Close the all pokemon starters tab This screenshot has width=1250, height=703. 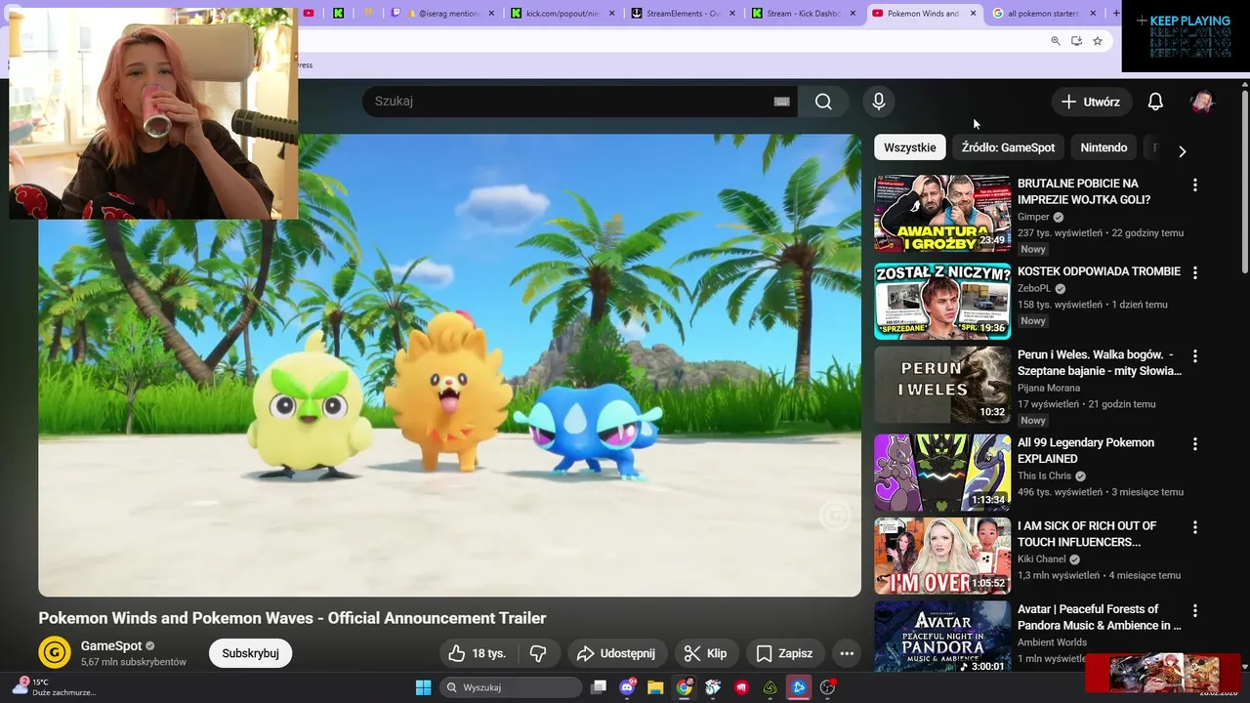tap(1093, 14)
